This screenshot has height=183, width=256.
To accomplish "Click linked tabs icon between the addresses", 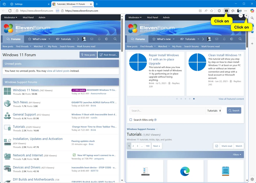I will tap(58, 11).
